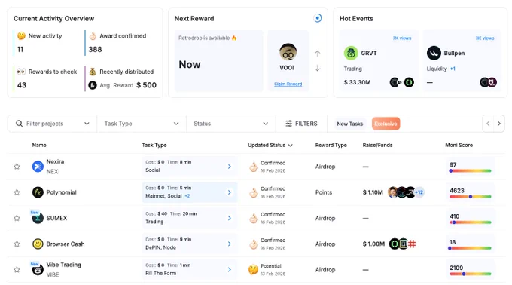Click the Award confirmed 388 stat
The width and height of the screenshot is (512, 285).
120,42
